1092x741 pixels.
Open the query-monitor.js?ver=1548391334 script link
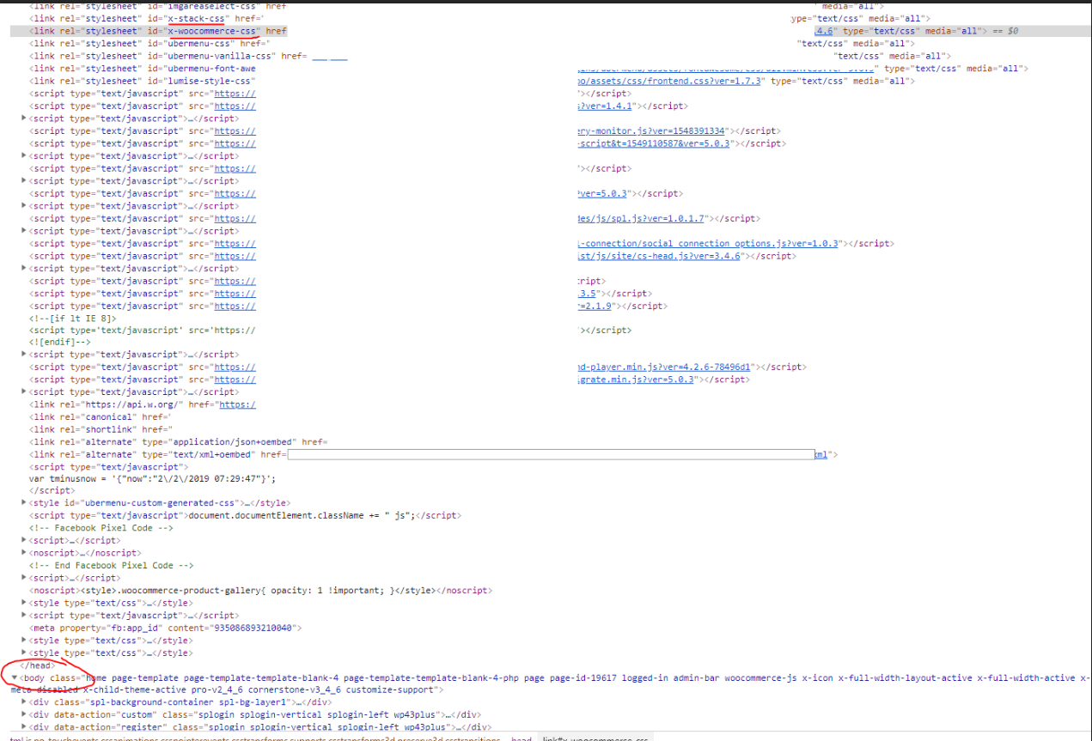pos(653,131)
